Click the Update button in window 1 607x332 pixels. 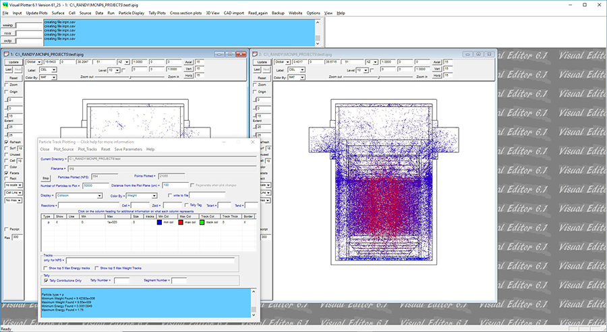[x=13, y=62]
